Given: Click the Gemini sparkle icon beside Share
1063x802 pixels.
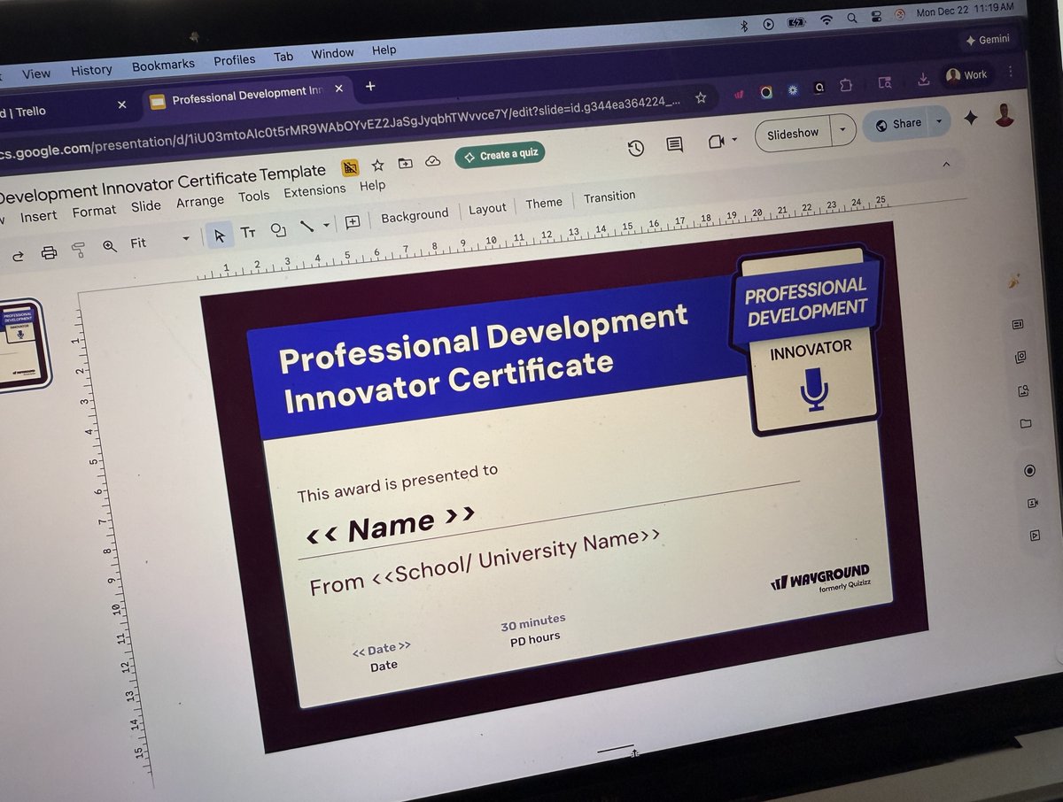Looking at the screenshot, I should pos(971,119).
